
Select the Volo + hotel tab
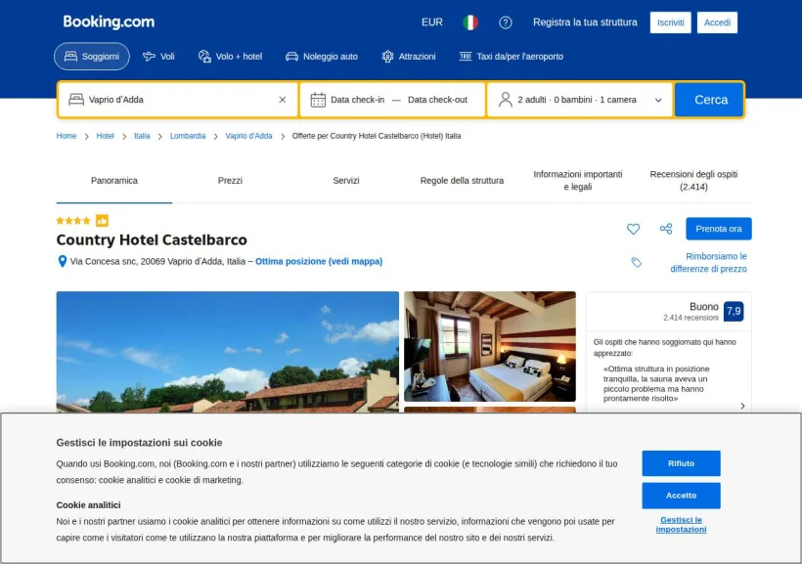230,57
